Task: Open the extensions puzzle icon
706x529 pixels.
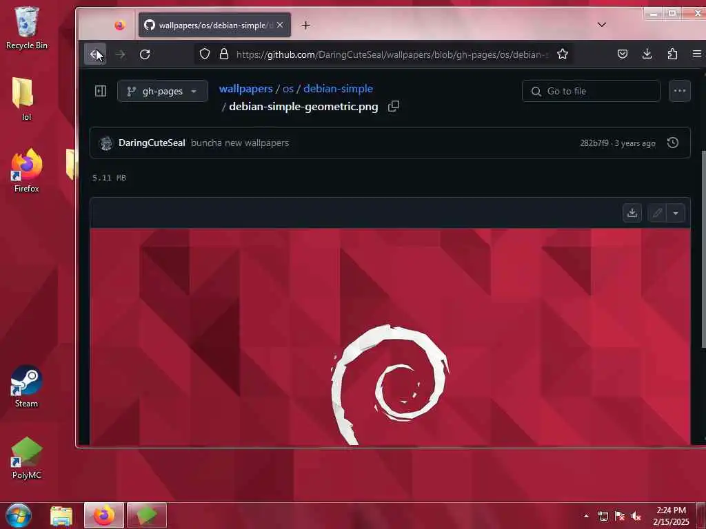Action: point(672,54)
